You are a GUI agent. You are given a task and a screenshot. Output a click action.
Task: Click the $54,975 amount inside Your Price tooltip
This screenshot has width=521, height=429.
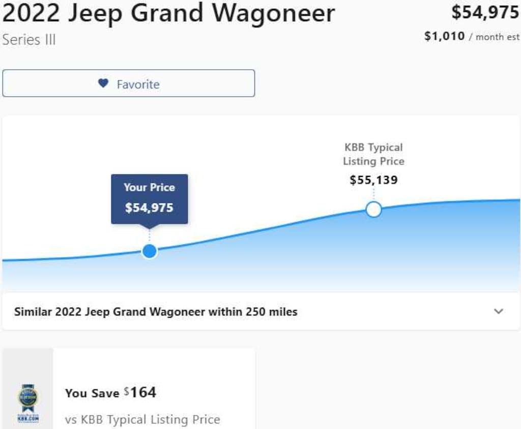point(149,207)
